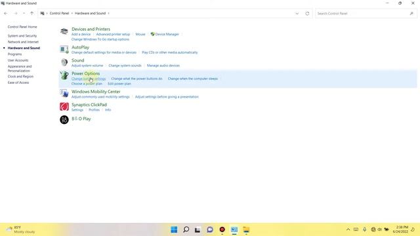The width and height of the screenshot is (420, 236).
Task: Click Add a device link
Action: click(81, 34)
